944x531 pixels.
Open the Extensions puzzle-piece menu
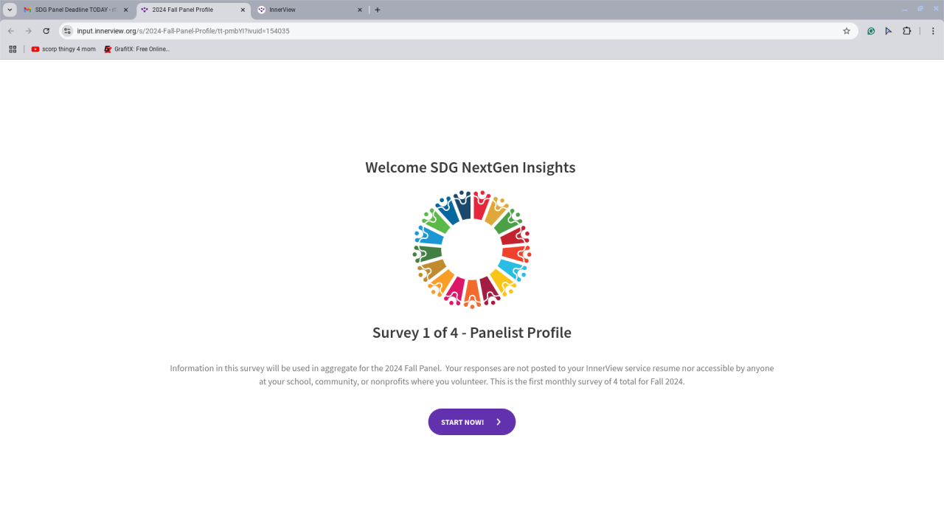click(x=907, y=31)
